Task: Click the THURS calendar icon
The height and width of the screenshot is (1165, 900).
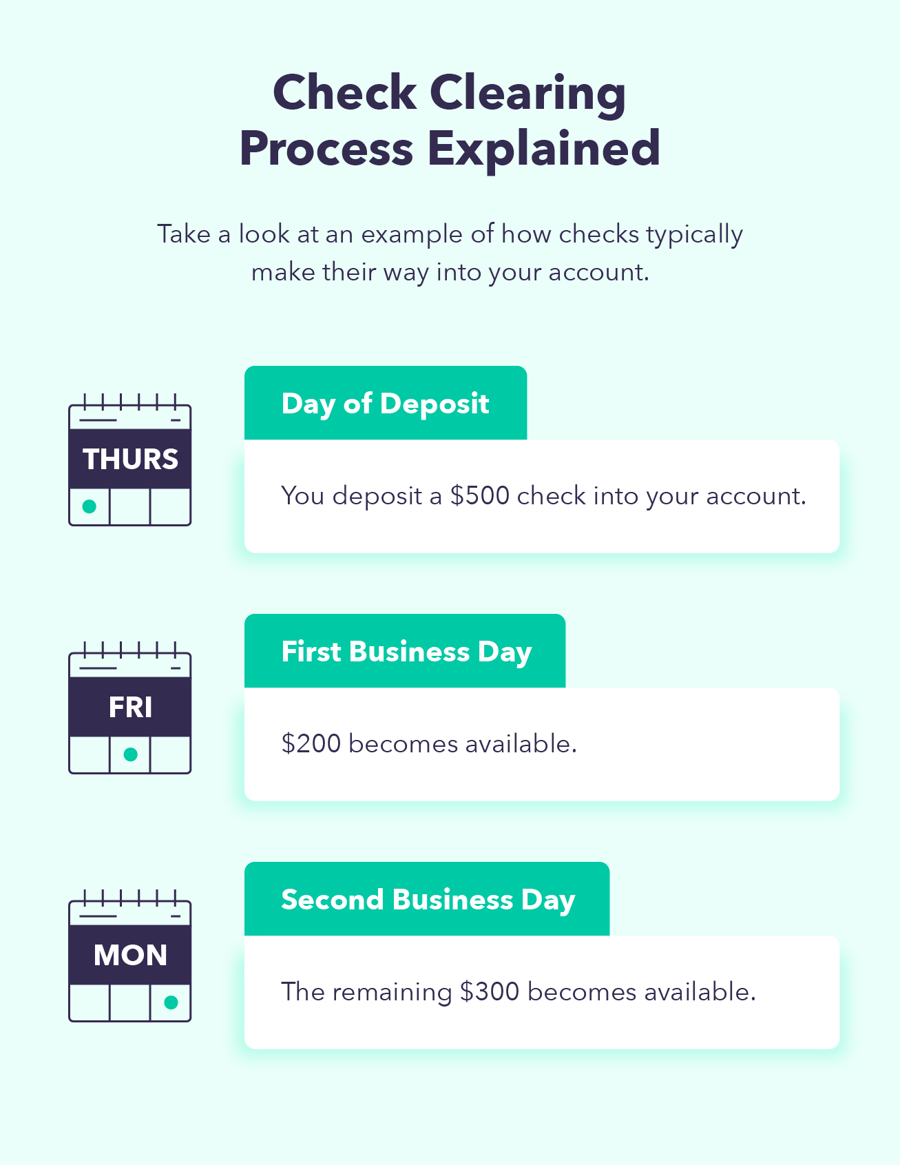Action: pos(130,459)
